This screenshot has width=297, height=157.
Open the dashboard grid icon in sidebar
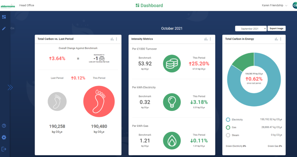click(x=4, y=17)
